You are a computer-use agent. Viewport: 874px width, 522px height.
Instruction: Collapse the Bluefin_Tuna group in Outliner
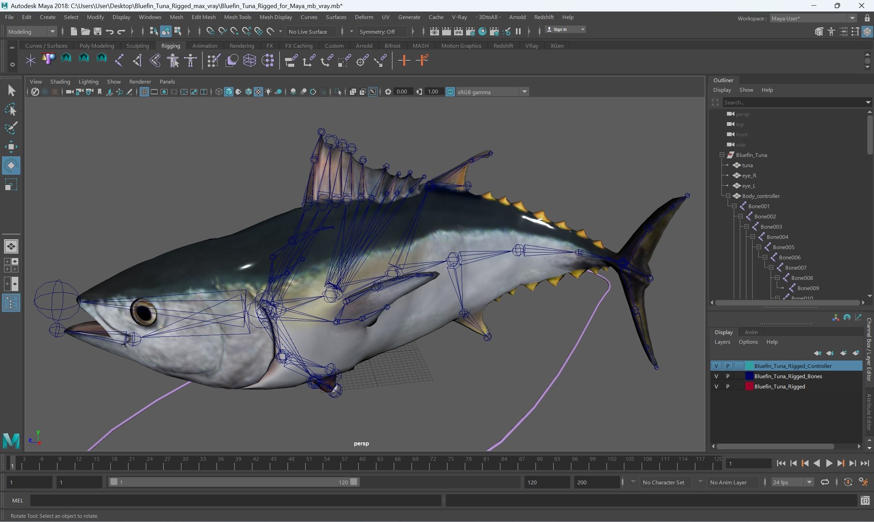tap(722, 155)
